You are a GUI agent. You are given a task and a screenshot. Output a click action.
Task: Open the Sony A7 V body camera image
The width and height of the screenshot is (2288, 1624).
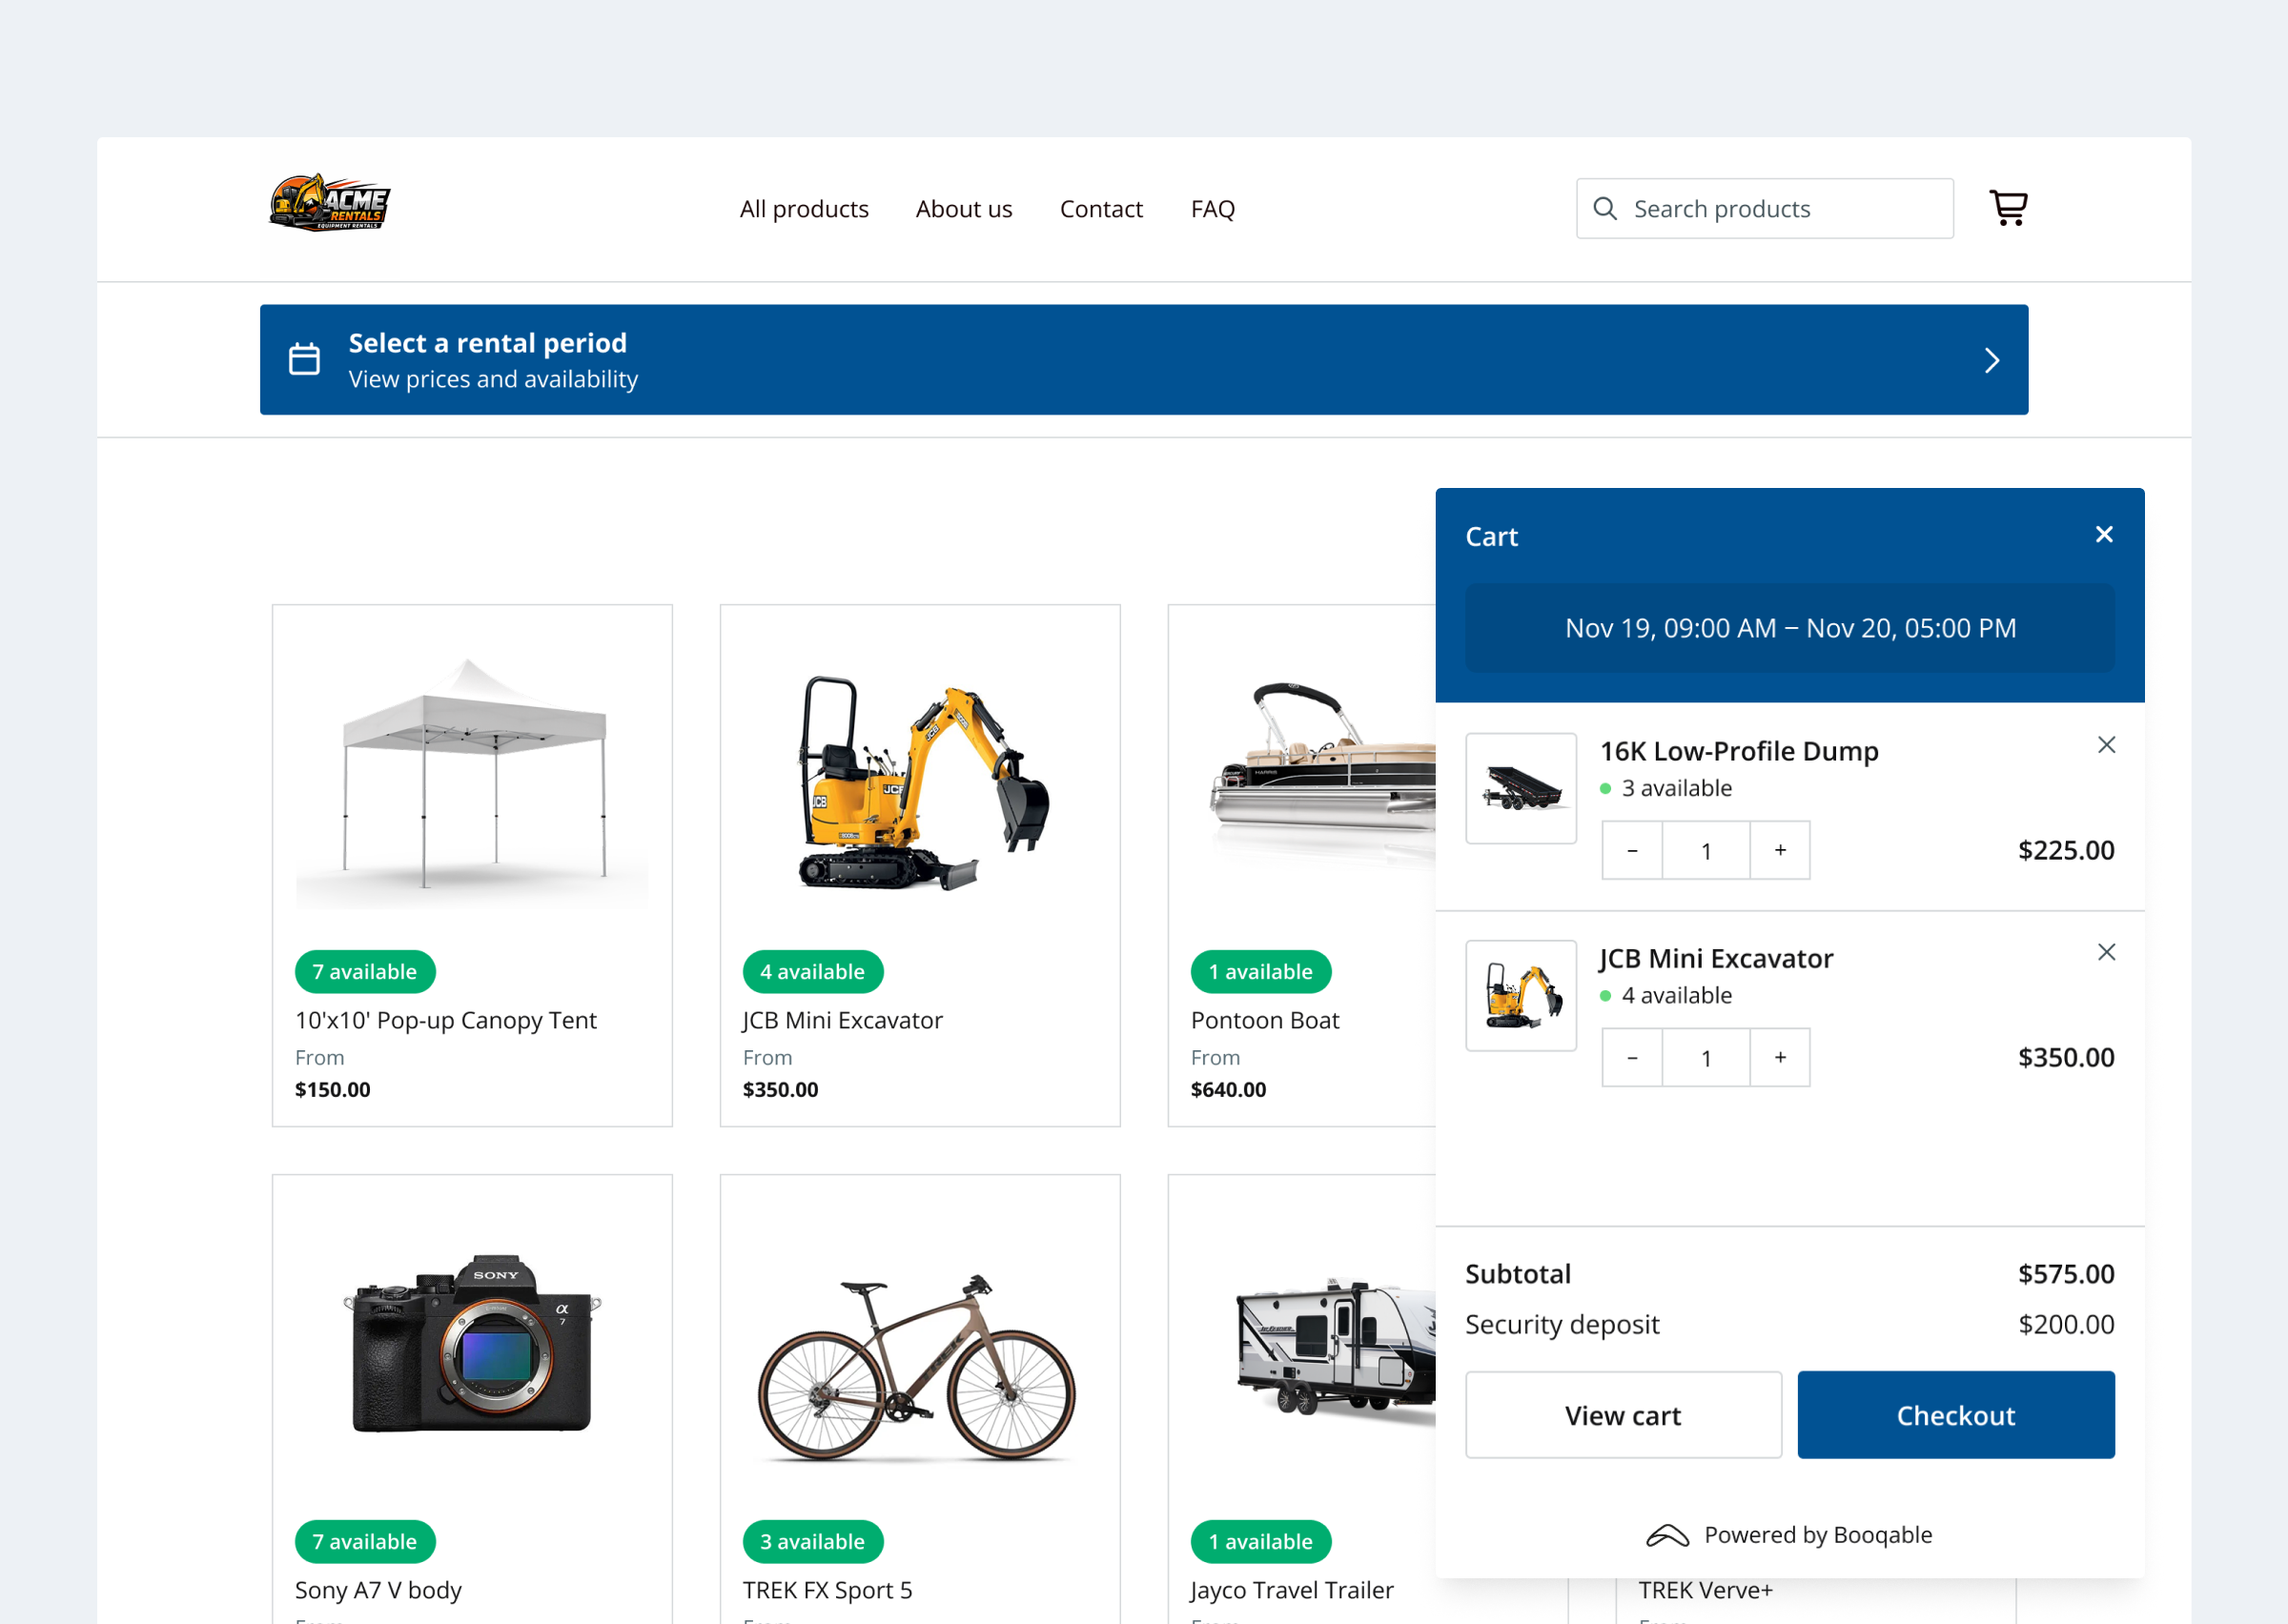pyautogui.click(x=472, y=1345)
